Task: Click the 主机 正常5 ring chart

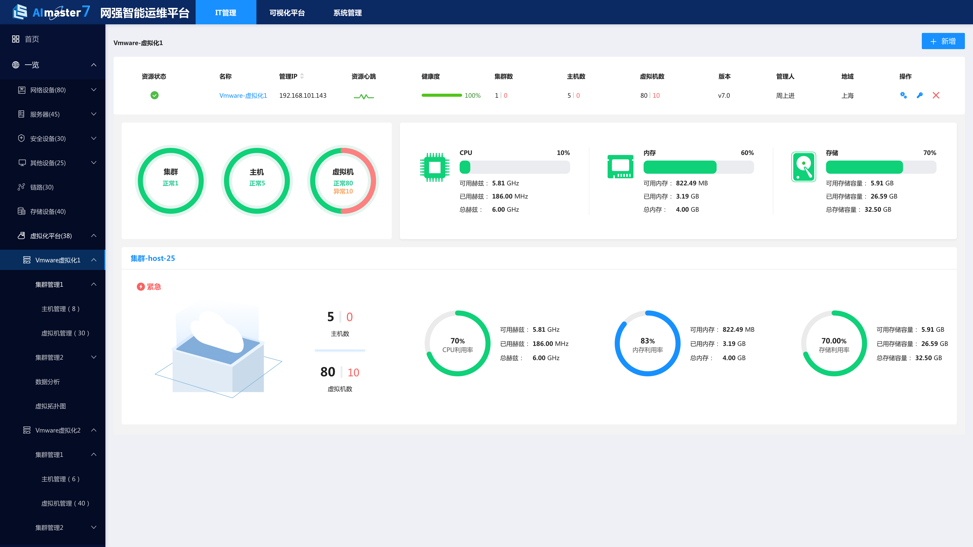Action: pyautogui.click(x=257, y=181)
